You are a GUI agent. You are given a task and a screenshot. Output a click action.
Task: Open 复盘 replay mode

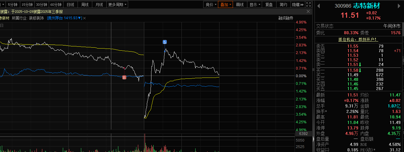tap(269, 5)
